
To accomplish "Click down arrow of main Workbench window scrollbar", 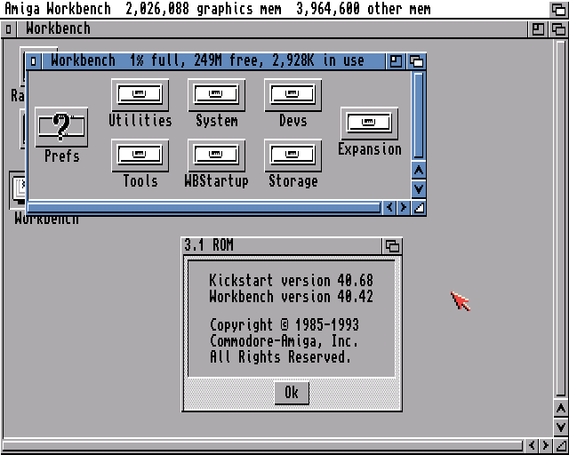I will (x=561, y=427).
